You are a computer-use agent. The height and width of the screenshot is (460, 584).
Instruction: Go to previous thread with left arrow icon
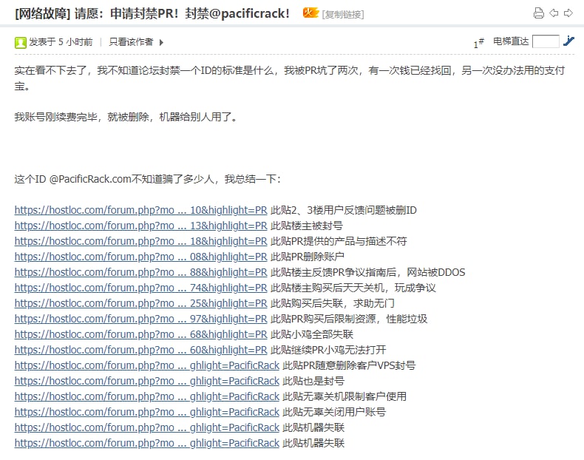coord(554,13)
